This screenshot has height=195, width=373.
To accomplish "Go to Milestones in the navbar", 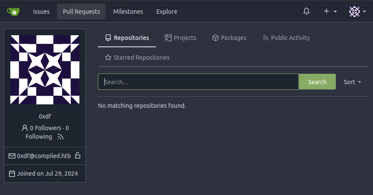I will (128, 12).
